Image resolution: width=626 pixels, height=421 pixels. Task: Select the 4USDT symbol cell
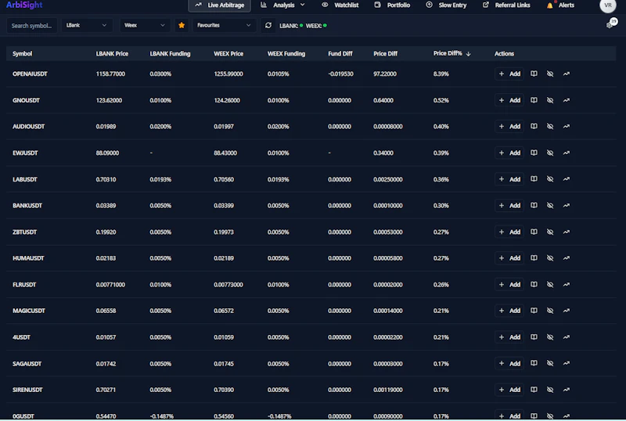(22, 337)
